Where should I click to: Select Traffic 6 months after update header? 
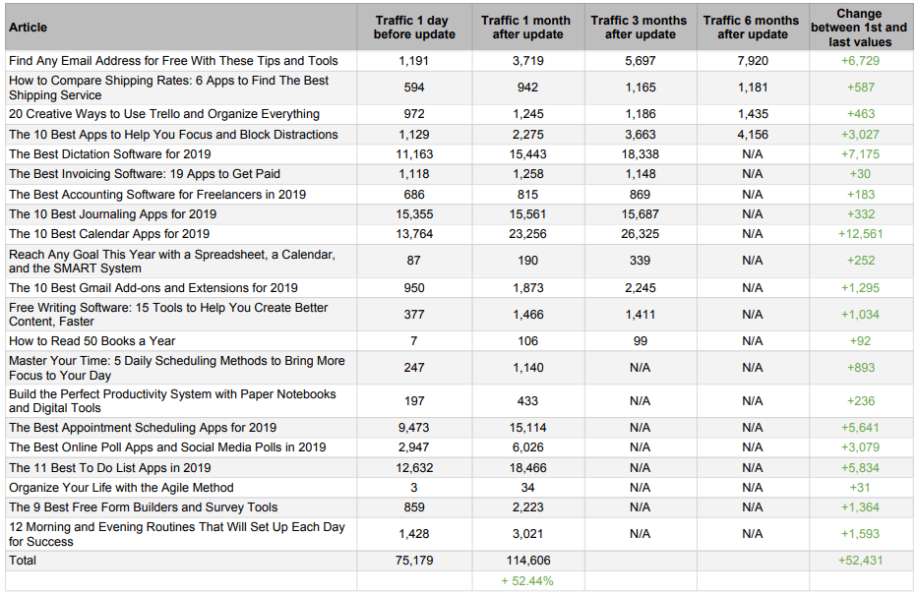(753, 28)
